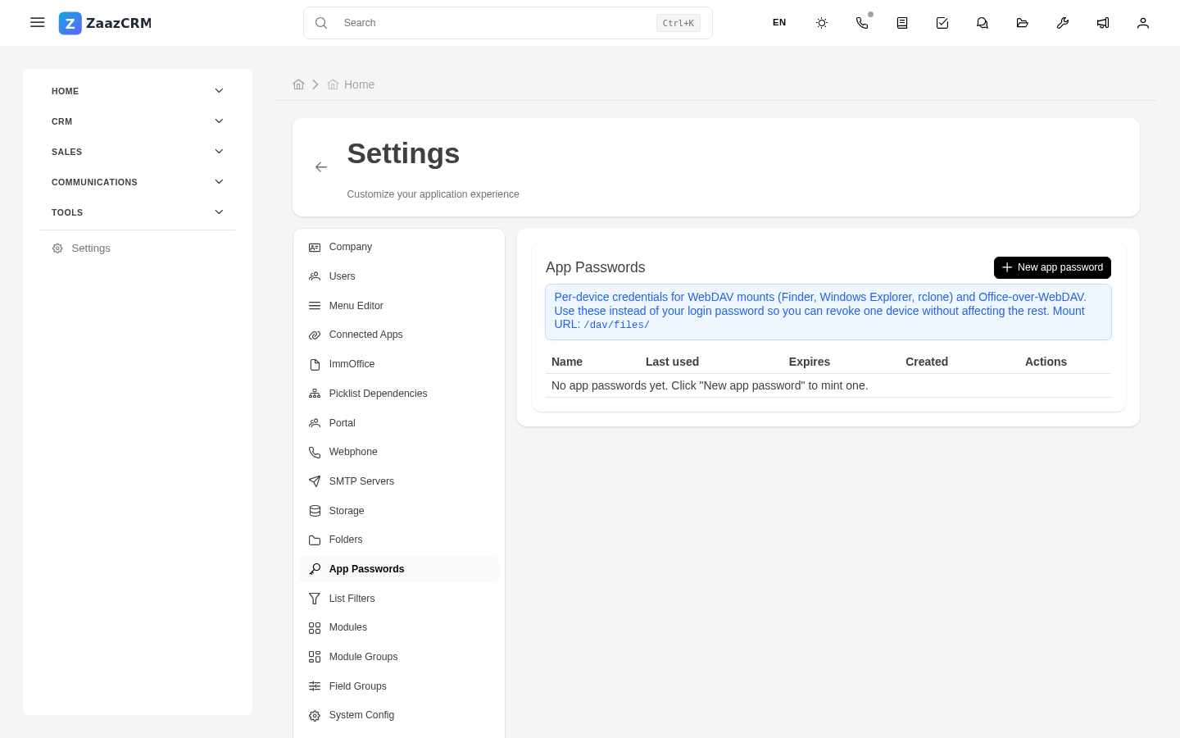Click the Expires column header
The image size is (1180, 738).
tap(810, 362)
